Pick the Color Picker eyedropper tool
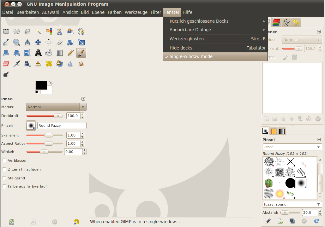This screenshot has height=227, width=325. pyautogui.click(x=6, y=42)
